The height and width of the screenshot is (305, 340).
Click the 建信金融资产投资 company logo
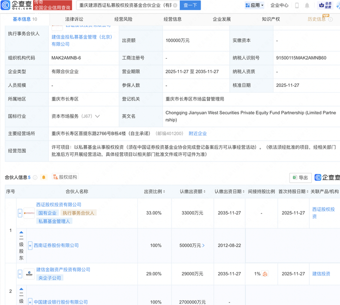click(29, 274)
